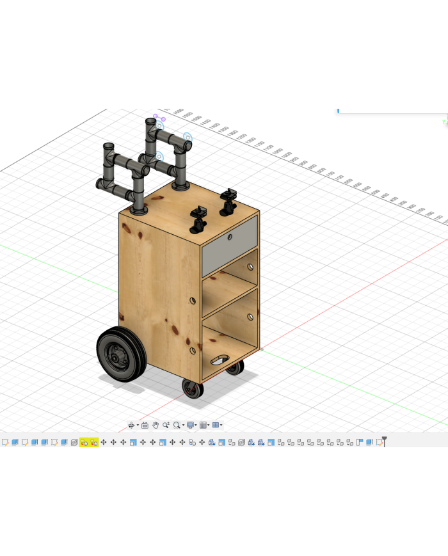Click the Look At camera icon

click(145, 425)
